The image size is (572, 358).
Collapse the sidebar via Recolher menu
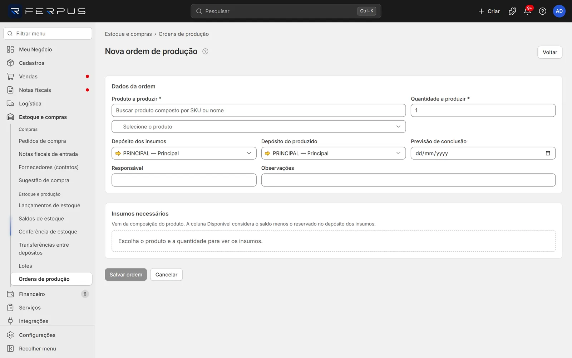[31, 349]
